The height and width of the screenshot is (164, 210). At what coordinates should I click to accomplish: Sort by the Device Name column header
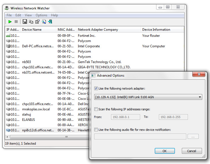pos(38,30)
